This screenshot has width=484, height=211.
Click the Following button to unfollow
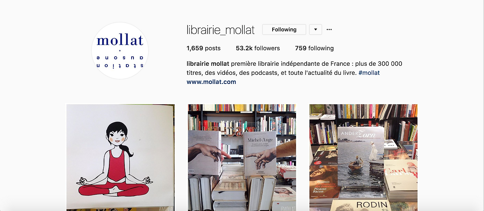(x=284, y=29)
